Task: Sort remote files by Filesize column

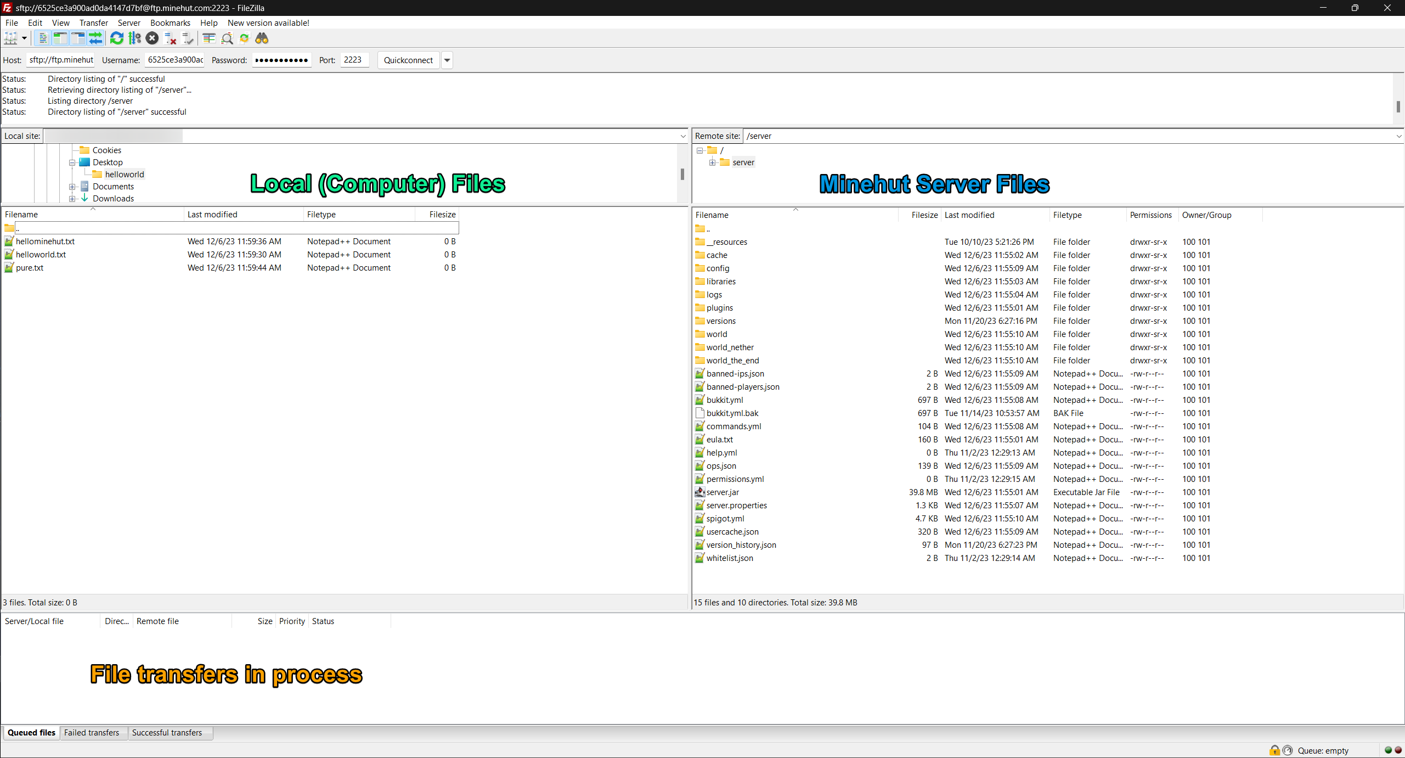Action: 919,215
